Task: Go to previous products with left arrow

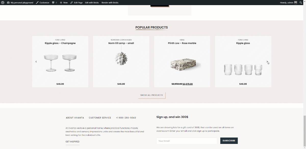Action: click(x=36, y=62)
